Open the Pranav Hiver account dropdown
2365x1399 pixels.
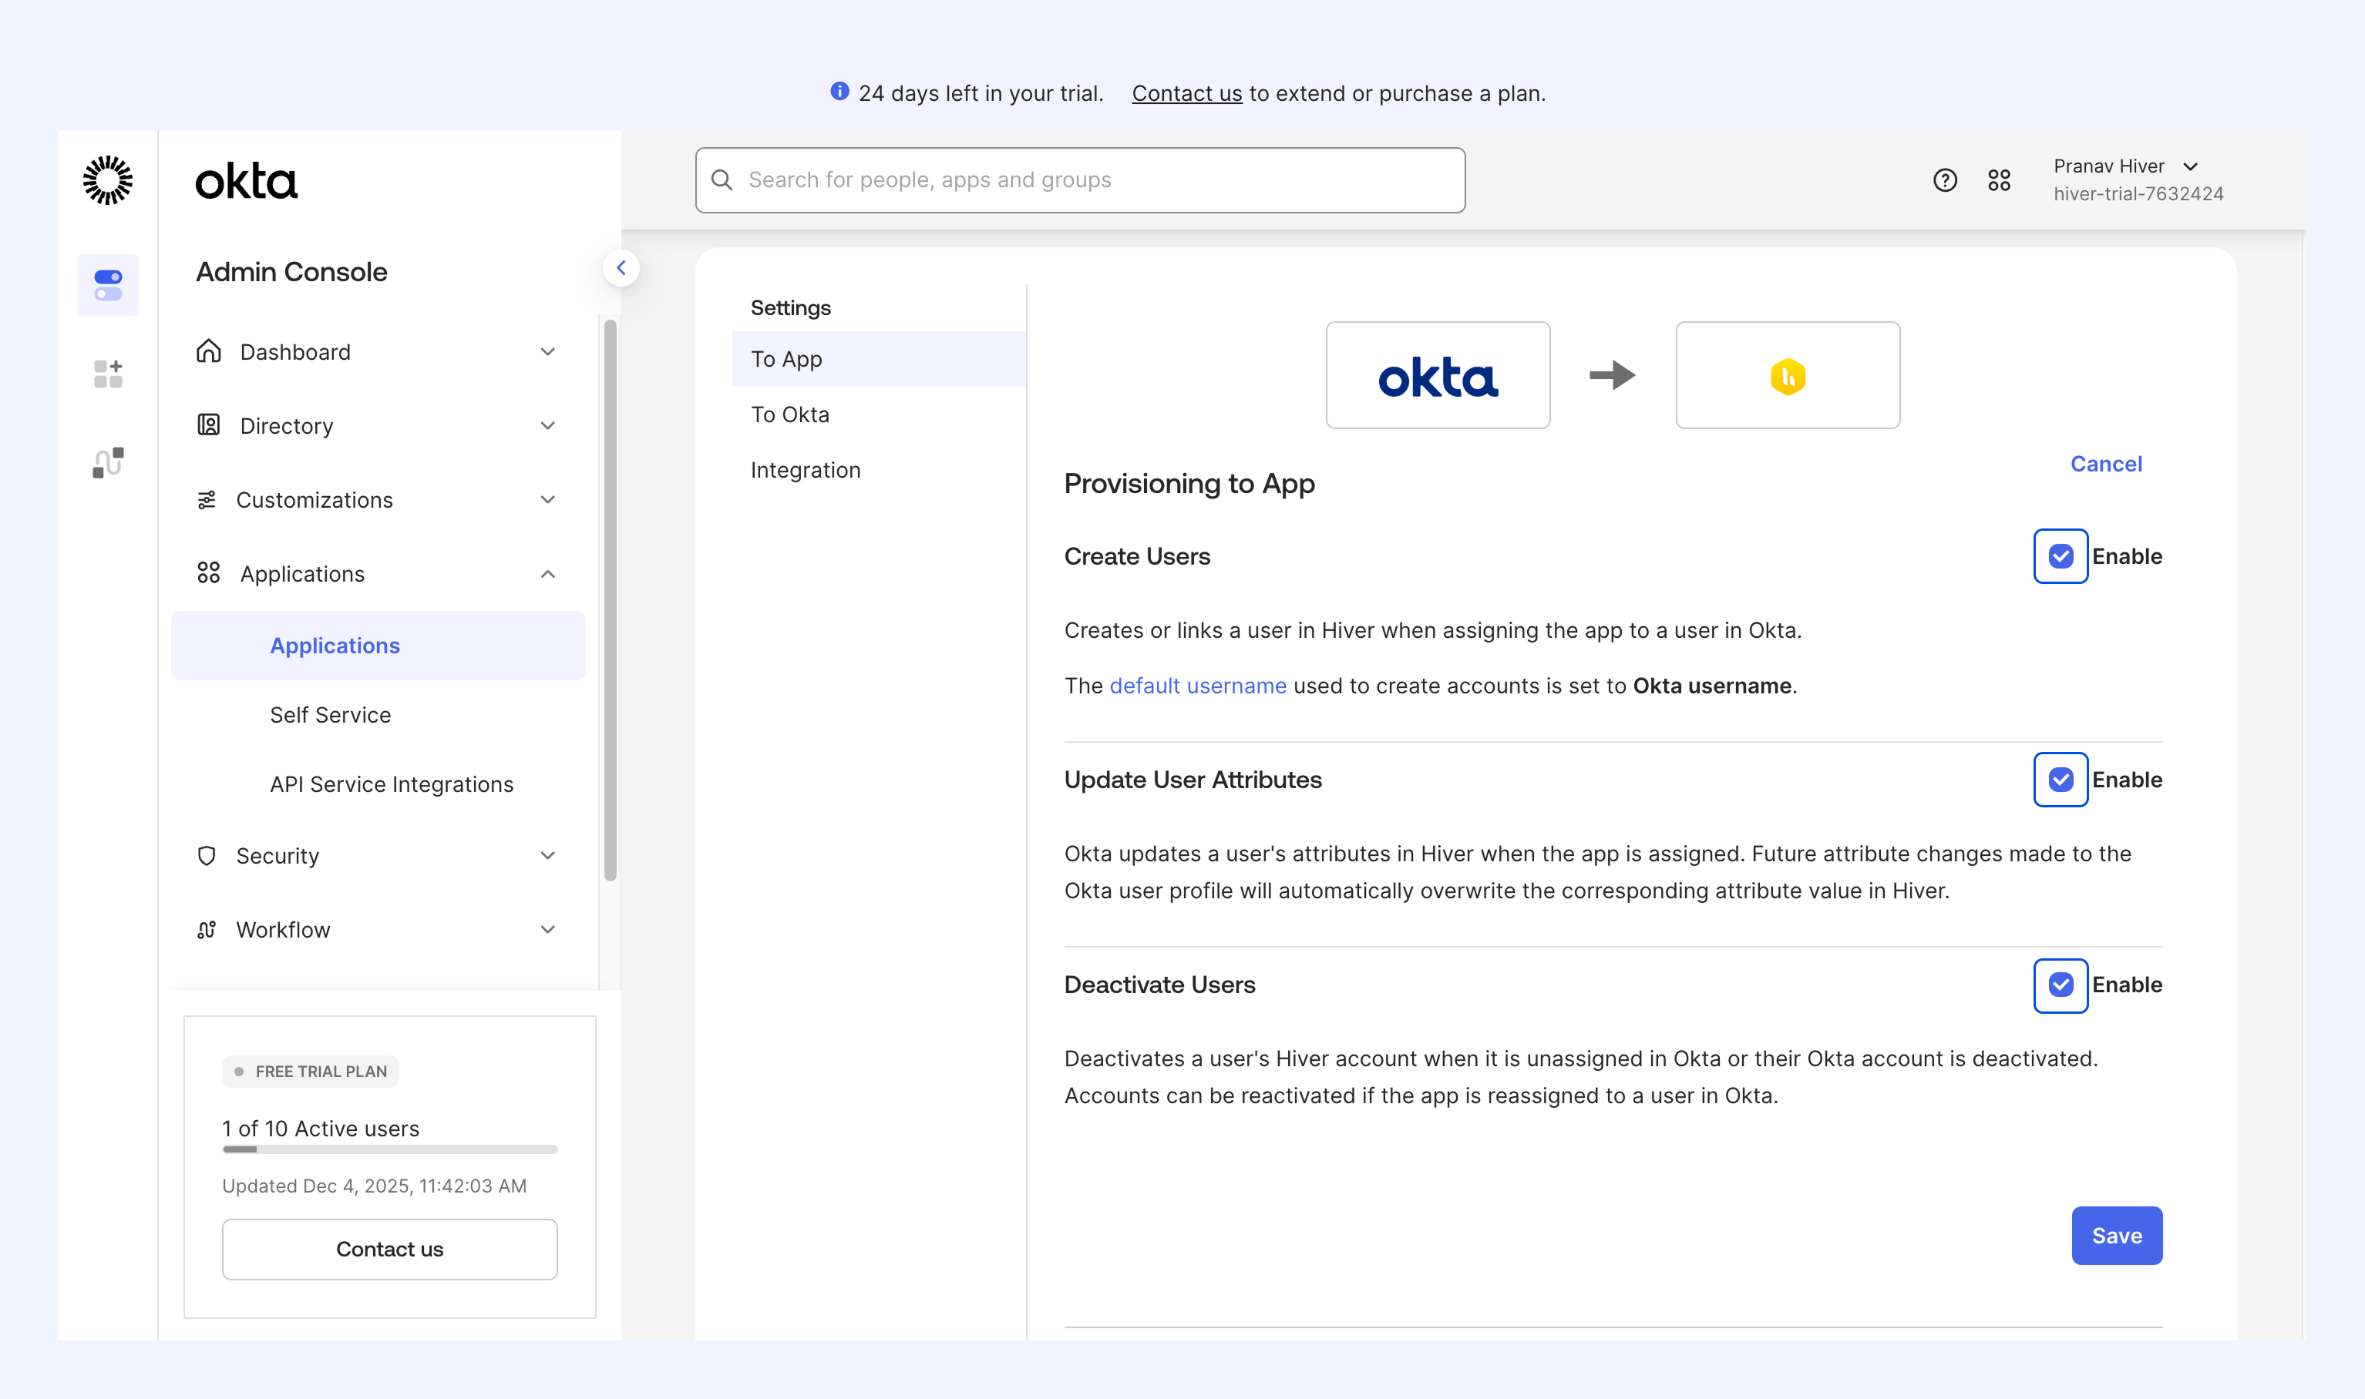[x=2126, y=167]
